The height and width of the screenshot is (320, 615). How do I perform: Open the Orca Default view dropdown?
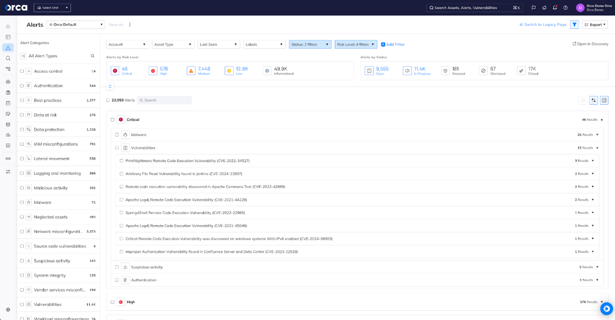point(76,24)
